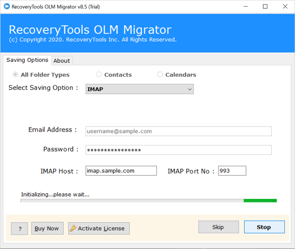The height and width of the screenshot is (249, 295).
Task: Click the RecoveryTools app icon in title bar
Action: (7, 7)
